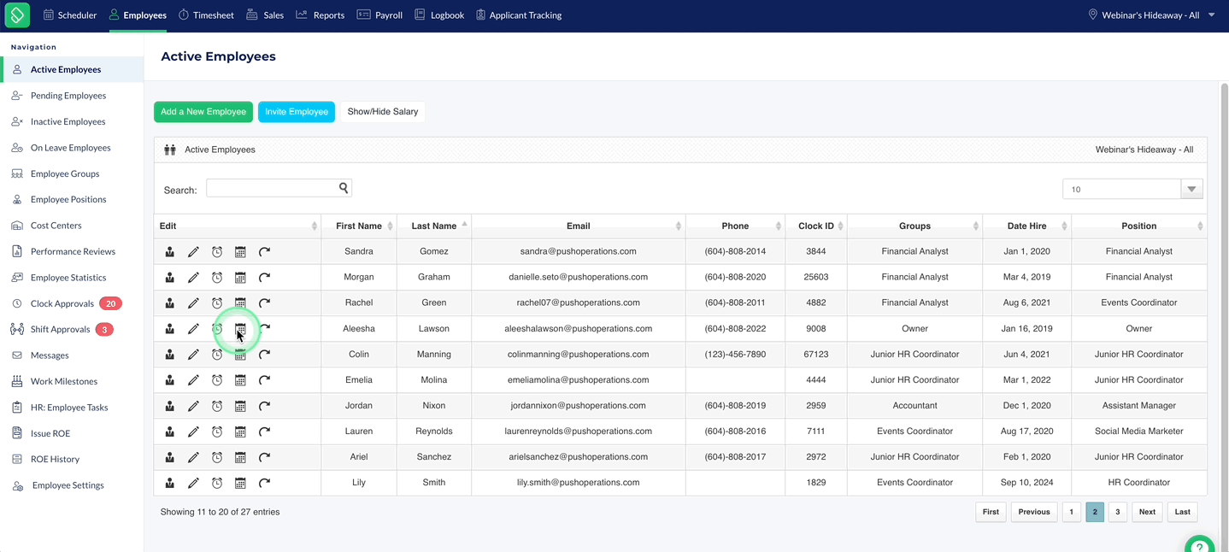Toggle Show/Hide Salary button
This screenshot has width=1229, height=552.
click(383, 112)
